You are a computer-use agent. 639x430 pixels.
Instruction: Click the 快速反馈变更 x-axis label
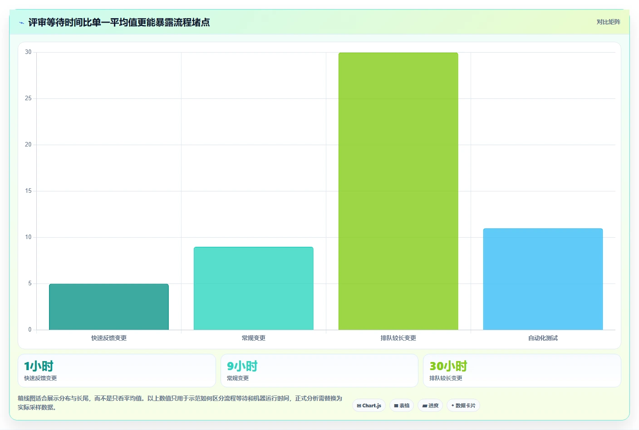[x=109, y=338]
